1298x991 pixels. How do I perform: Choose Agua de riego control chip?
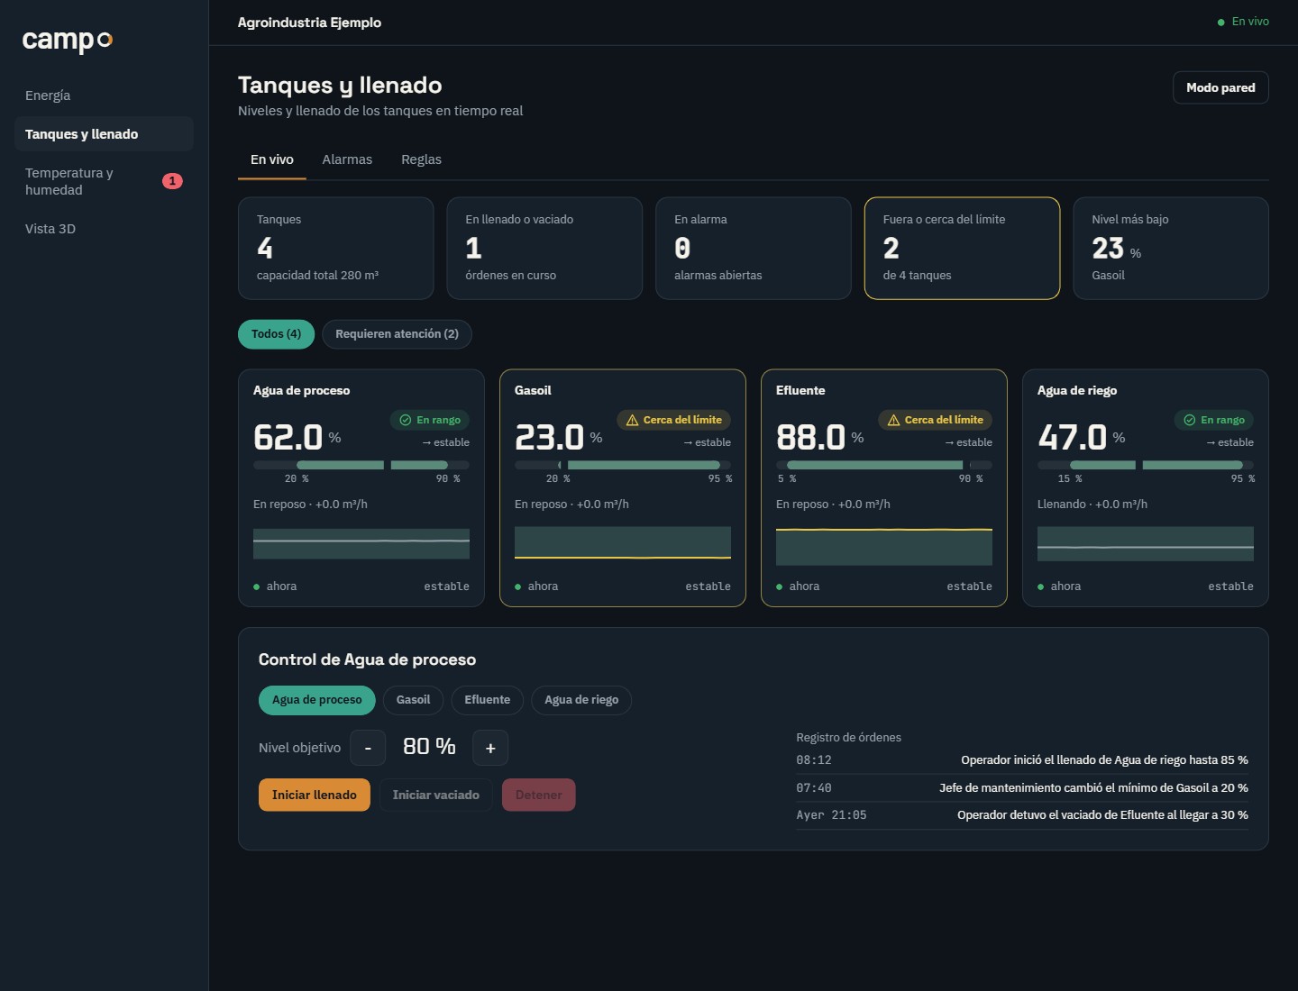point(581,700)
